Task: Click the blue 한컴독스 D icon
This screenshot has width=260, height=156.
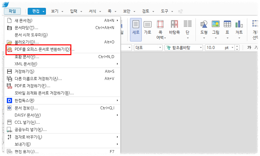Action: click(x=9, y=101)
